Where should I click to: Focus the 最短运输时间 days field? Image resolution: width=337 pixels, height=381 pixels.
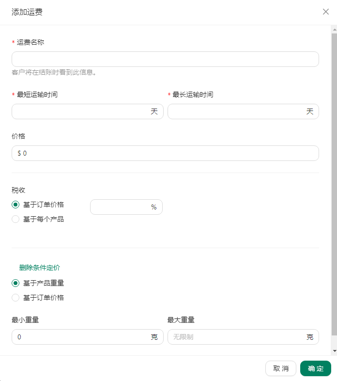88,111
